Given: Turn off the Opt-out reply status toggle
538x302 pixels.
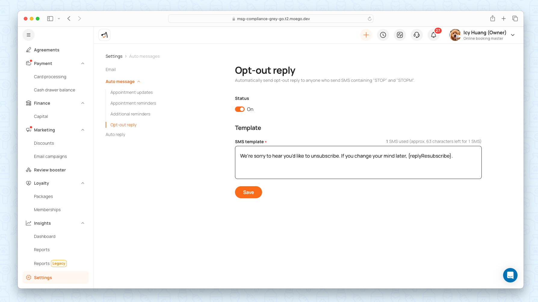Looking at the screenshot, I should [x=240, y=109].
